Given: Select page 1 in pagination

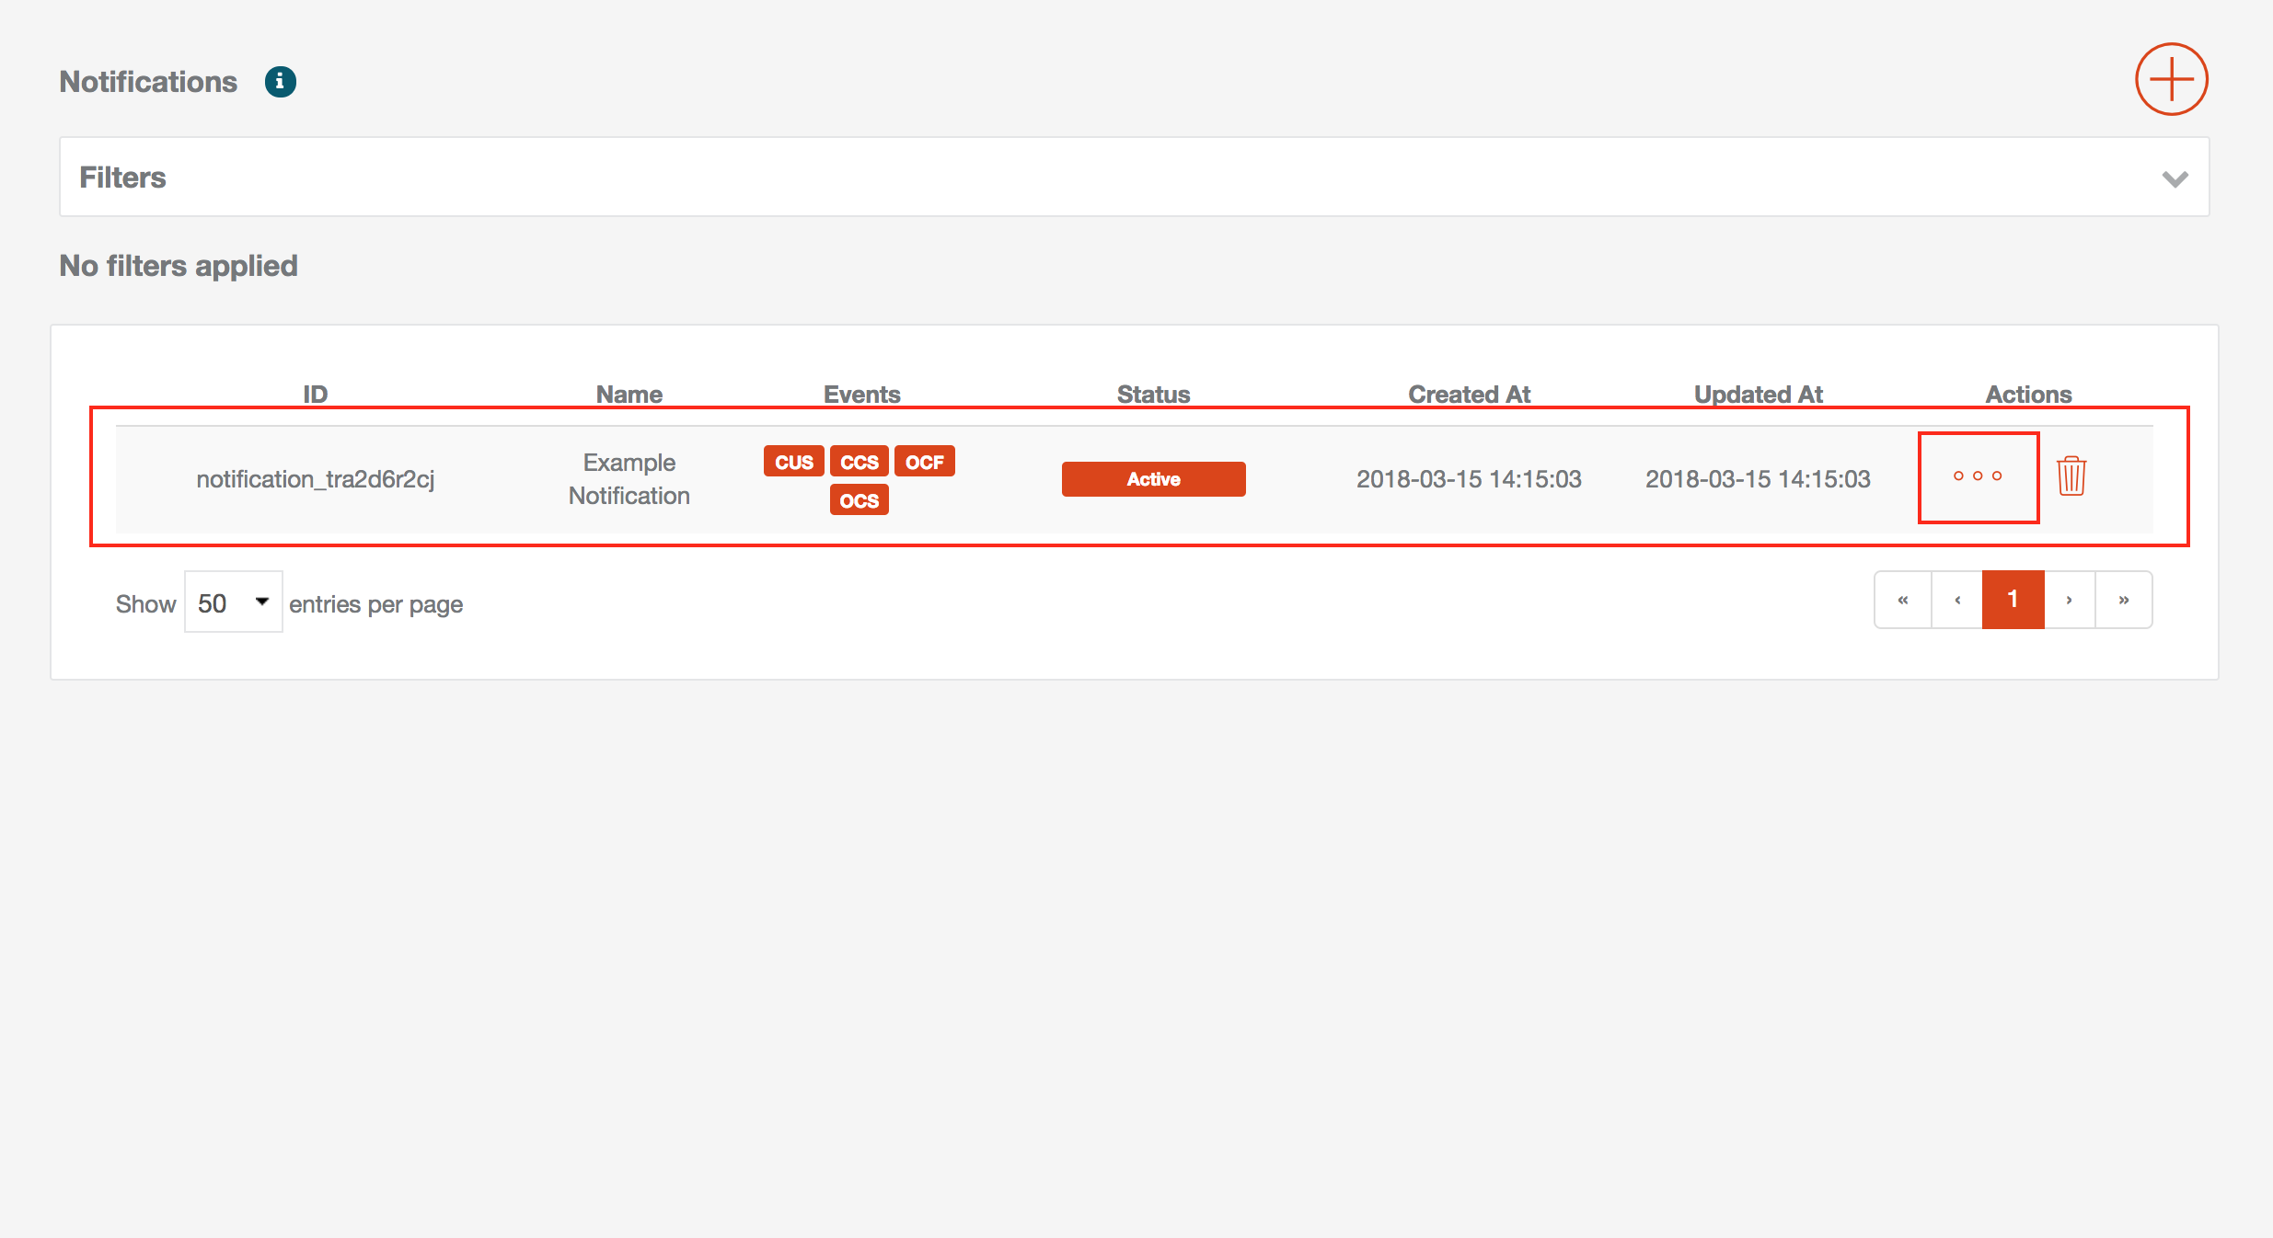Looking at the screenshot, I should pyautogui.click(x=2013, y=600).
